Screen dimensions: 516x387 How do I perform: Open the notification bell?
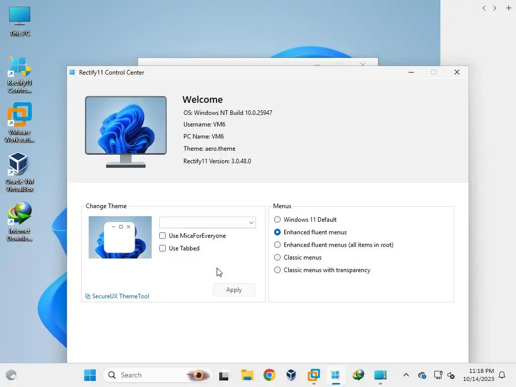pyautogui.click(x=502, y=375)
